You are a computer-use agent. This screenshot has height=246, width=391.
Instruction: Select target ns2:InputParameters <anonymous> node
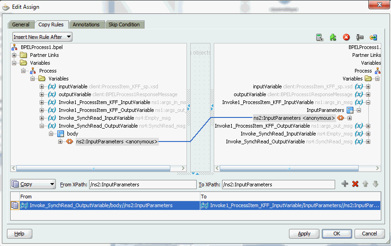tap(294, 118)
